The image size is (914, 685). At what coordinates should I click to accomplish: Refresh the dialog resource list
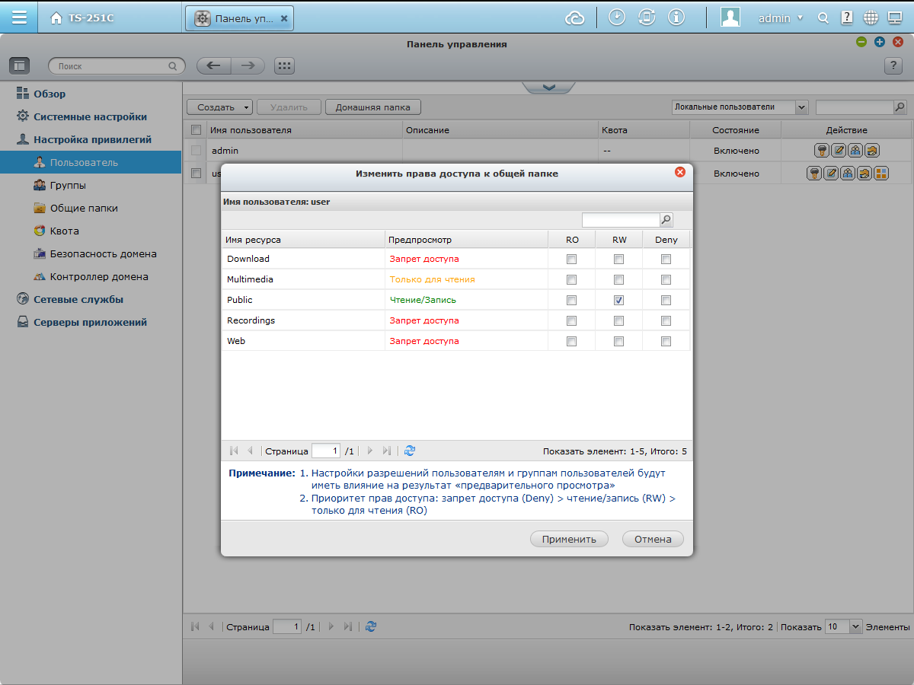click(410, 451)
